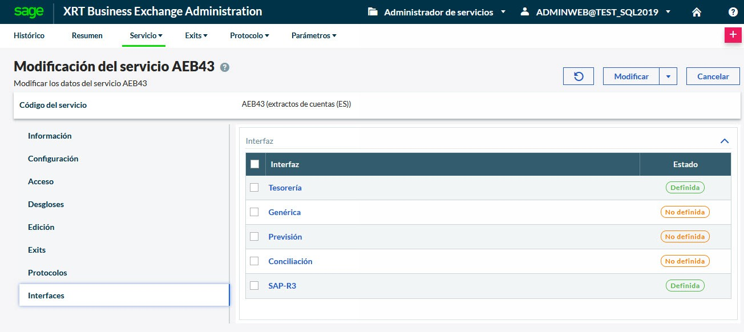The width and height of the screenshot is (744, 332).
Task: Tick the Tesorería interface checkbox
Action: [254, 188]
